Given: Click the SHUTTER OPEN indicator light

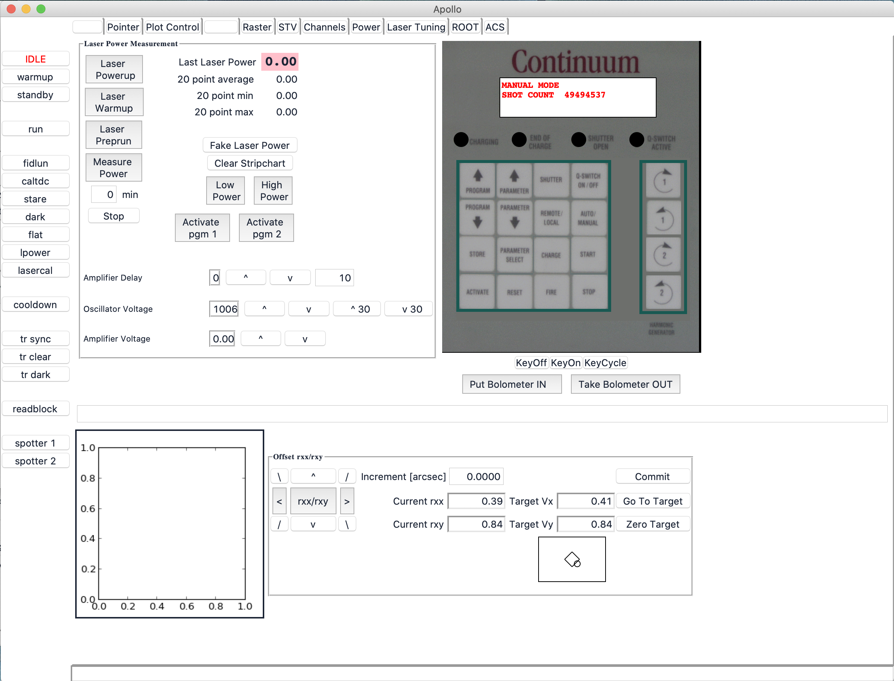Looking at the screenshot, I should coord(578,140).
